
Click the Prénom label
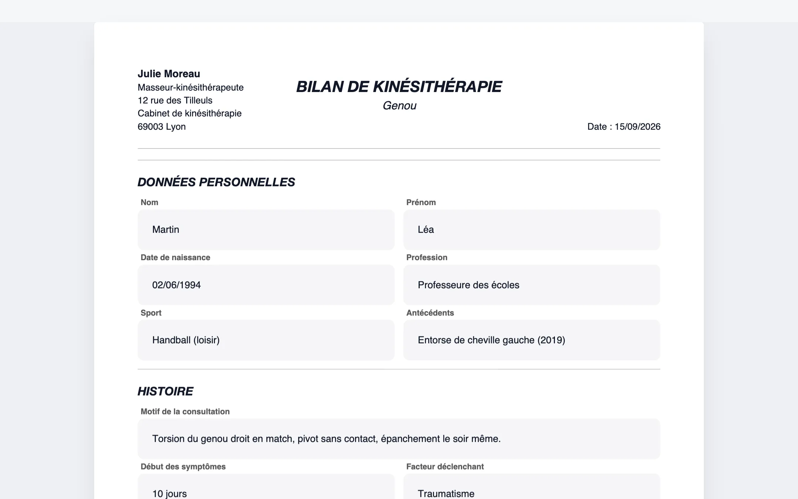pos(421,203)
